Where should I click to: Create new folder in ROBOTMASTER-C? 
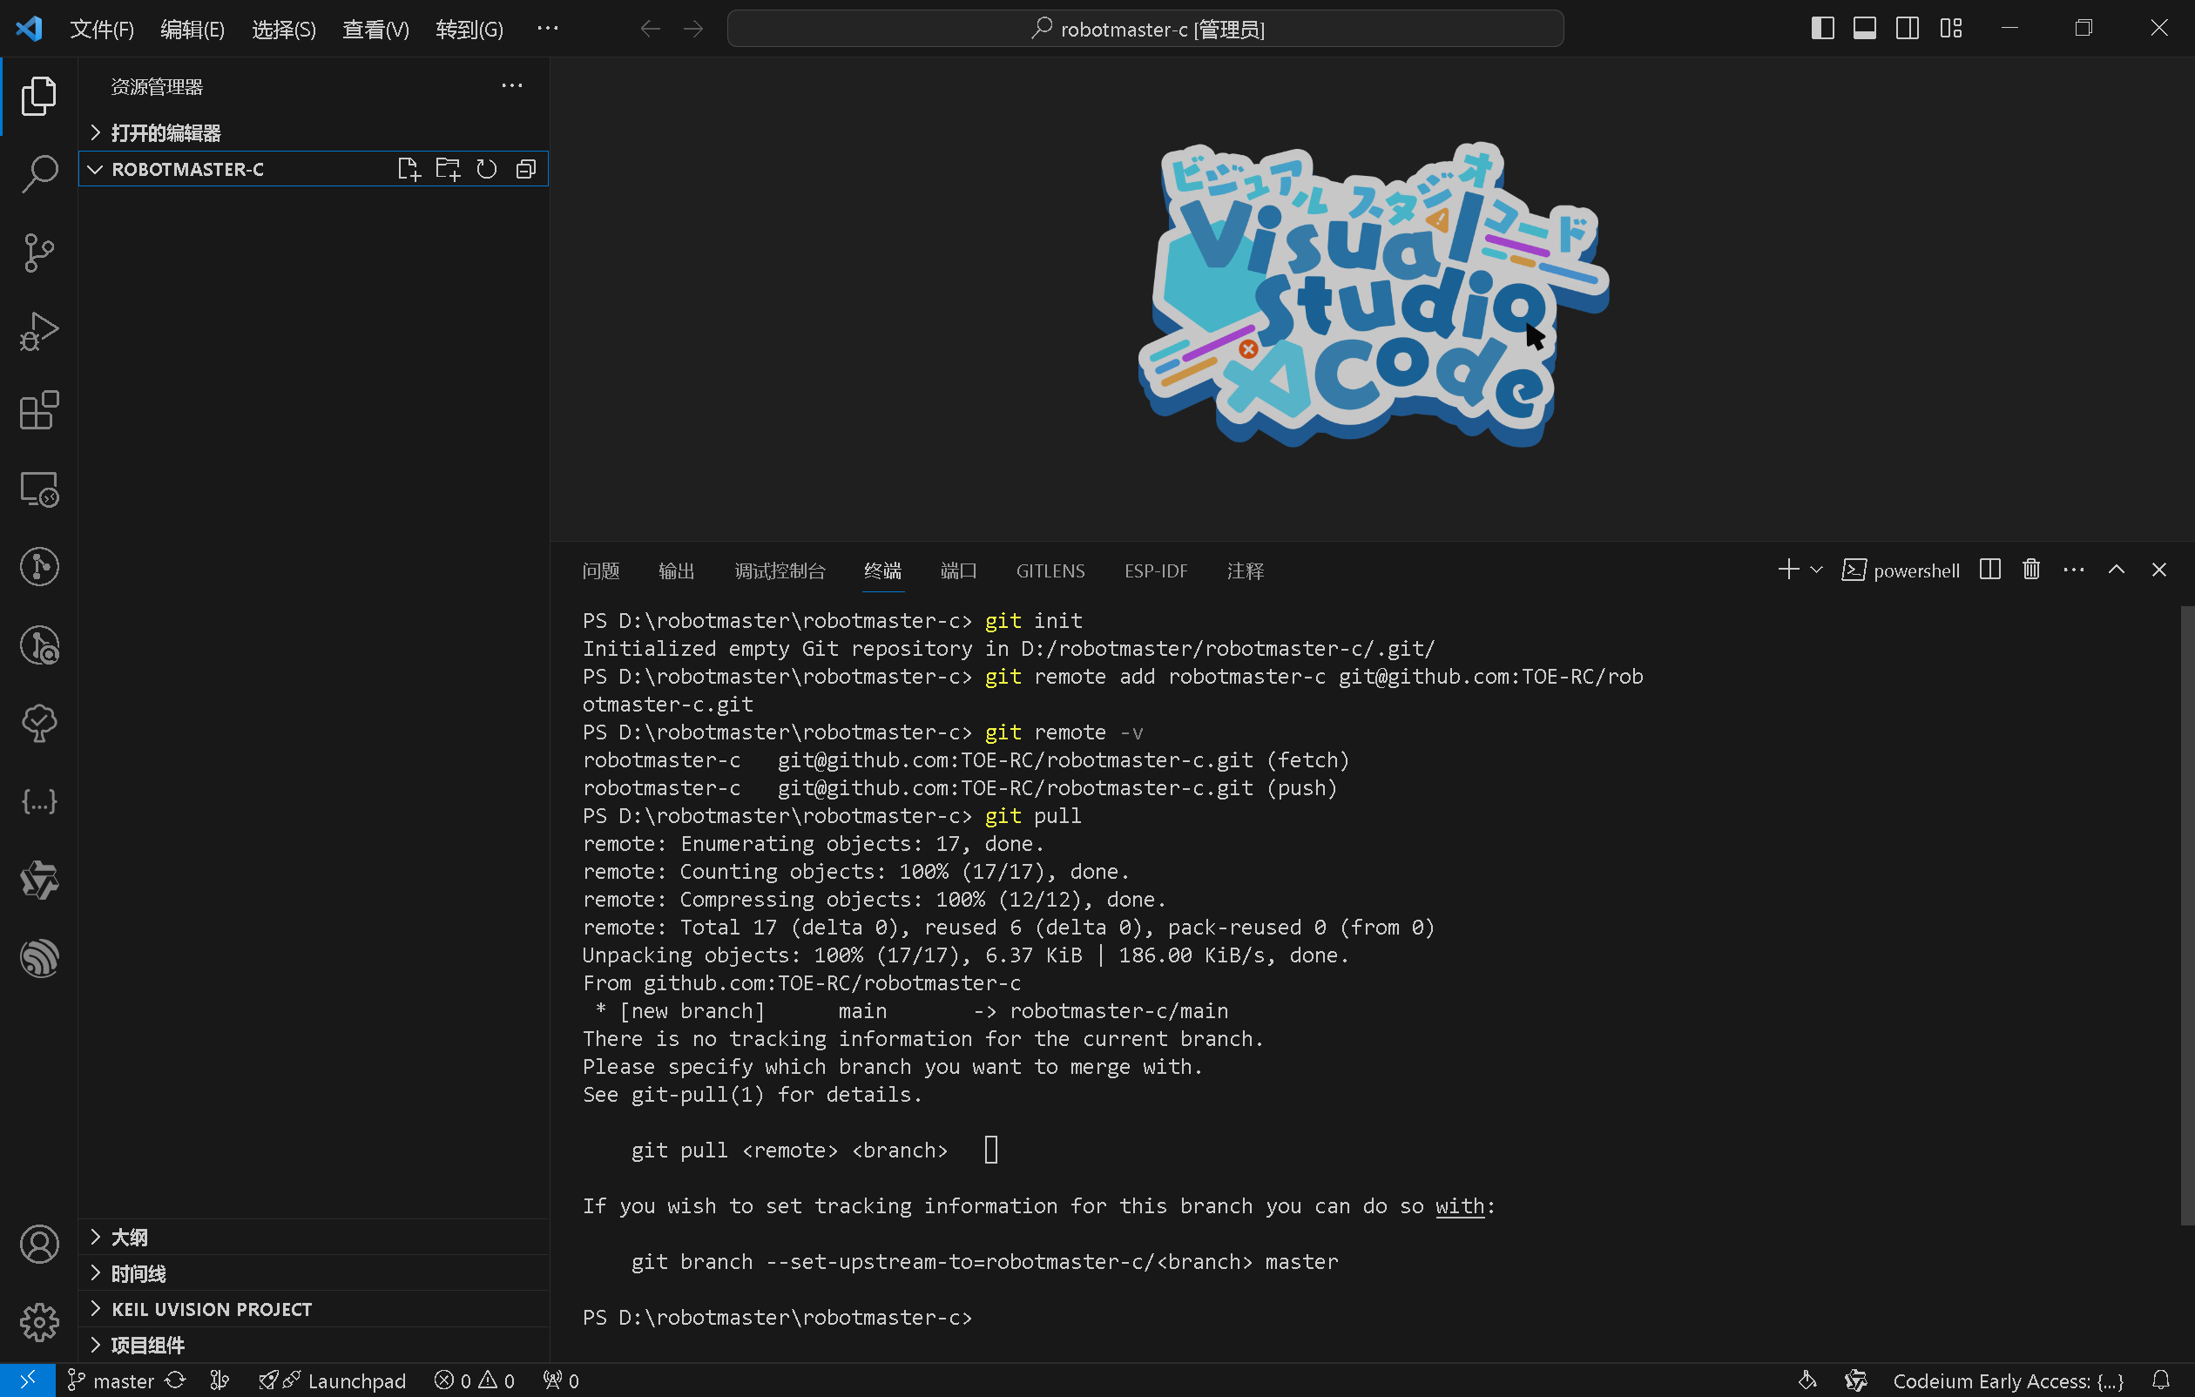click(448, 169)
